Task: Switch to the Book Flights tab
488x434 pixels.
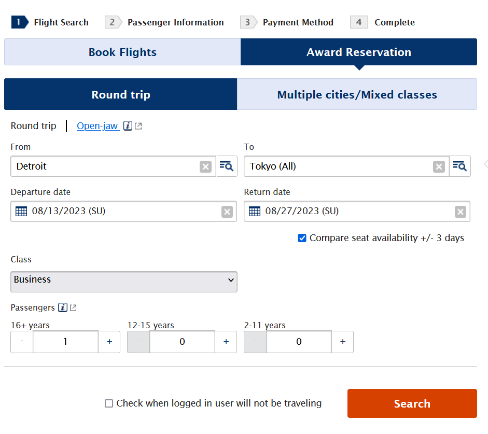Action: (x=122, y=52)
